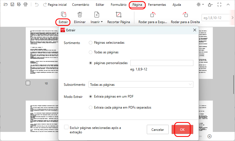The image size is (235, 141).
Task: Click the custom pages input field
Action: (x=162, y=63)
